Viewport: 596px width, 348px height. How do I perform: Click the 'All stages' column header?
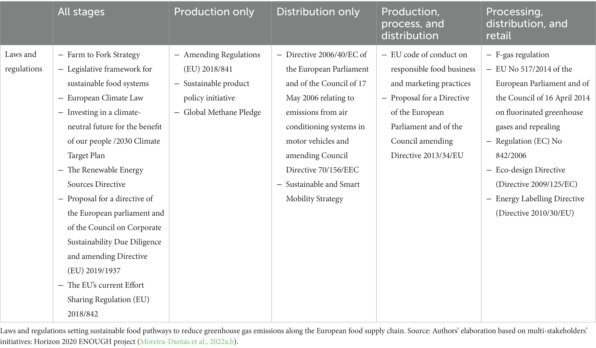click(x=81, y=12)
